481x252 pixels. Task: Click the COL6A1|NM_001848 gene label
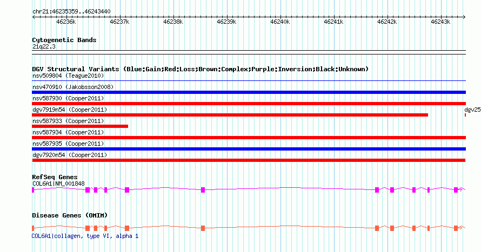pos(58,183)
